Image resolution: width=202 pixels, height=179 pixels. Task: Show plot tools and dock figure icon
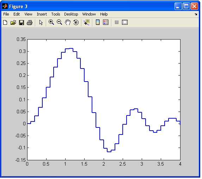[125, 22]
